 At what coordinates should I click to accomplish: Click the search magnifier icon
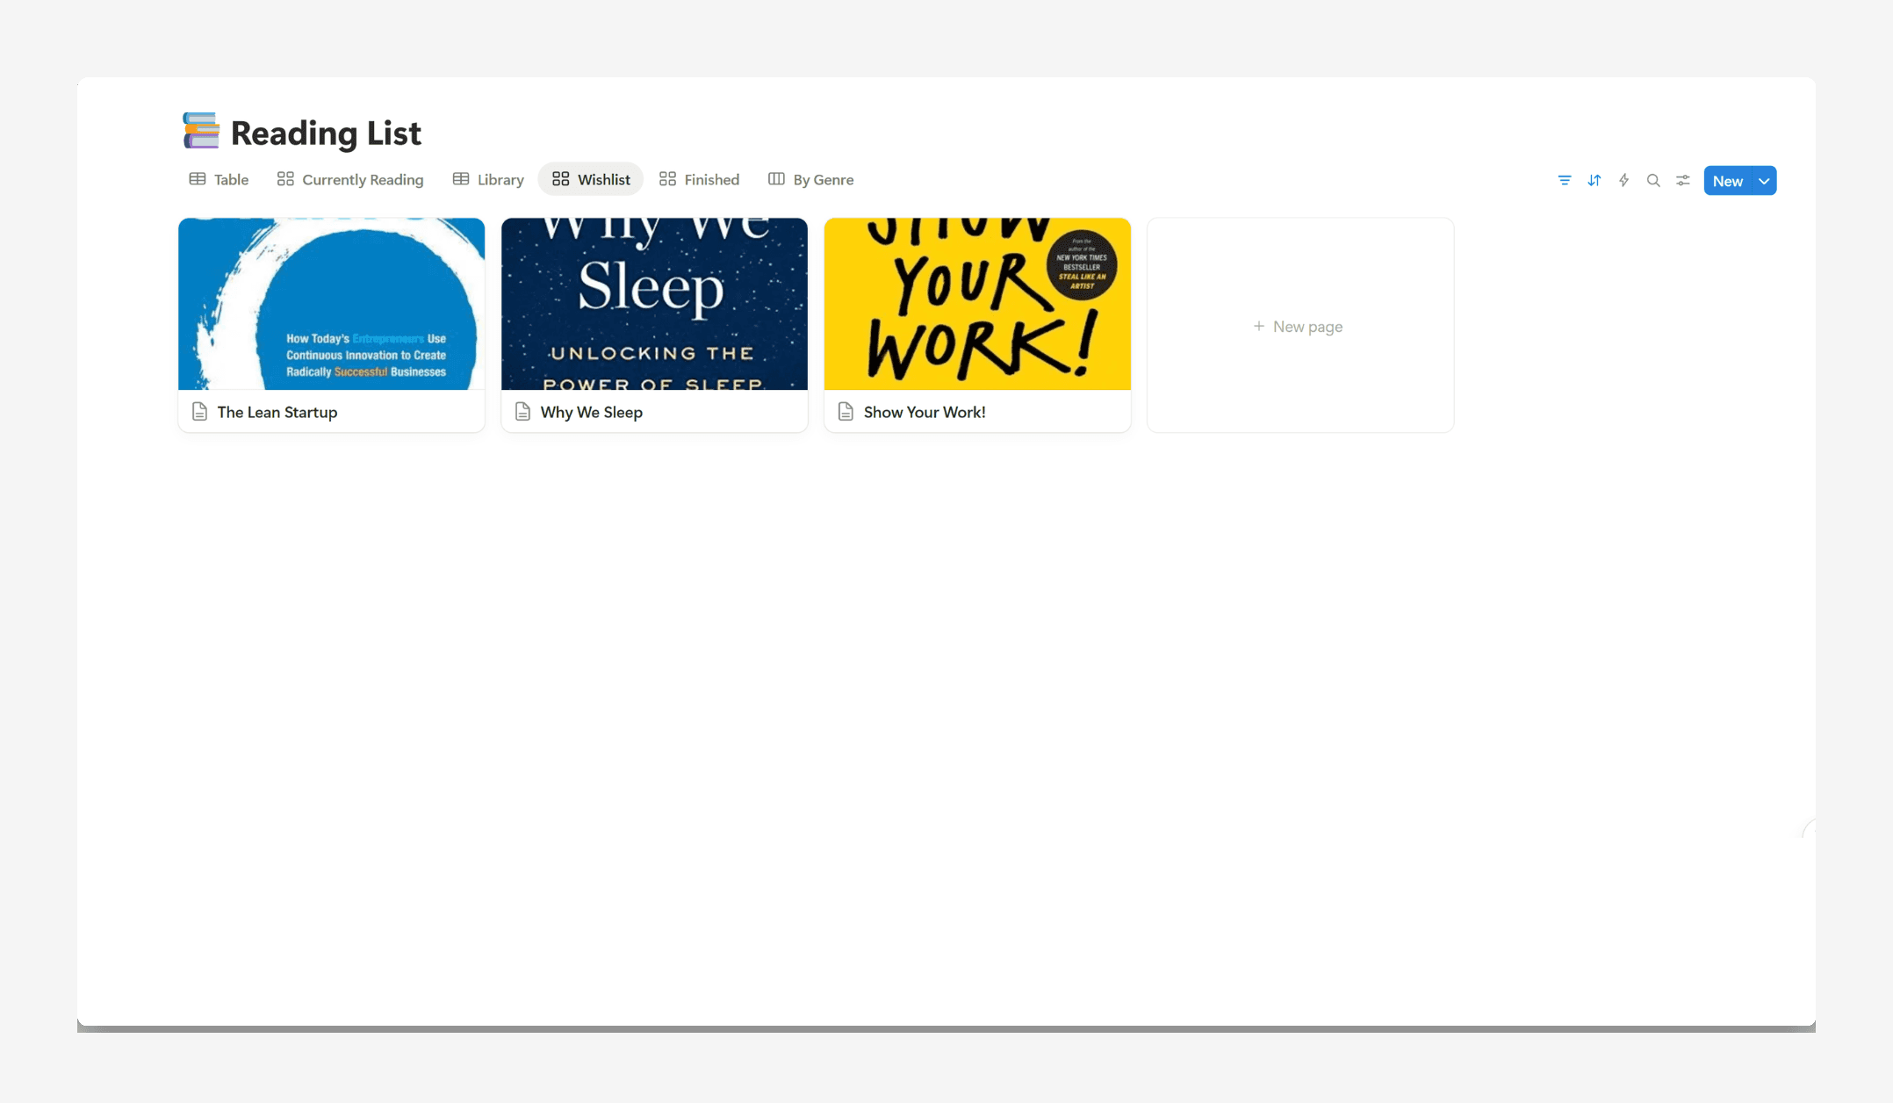[1653, 180]
